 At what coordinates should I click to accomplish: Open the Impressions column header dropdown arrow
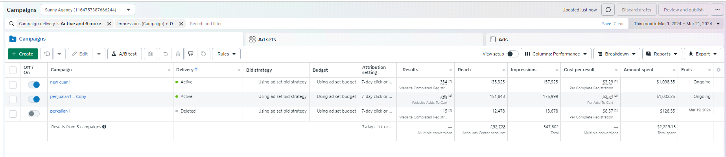(557, 70)
